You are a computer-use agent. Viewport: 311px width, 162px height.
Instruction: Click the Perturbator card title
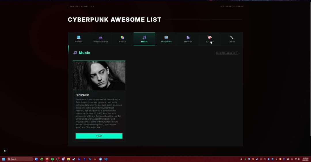[x=82, y=95]
